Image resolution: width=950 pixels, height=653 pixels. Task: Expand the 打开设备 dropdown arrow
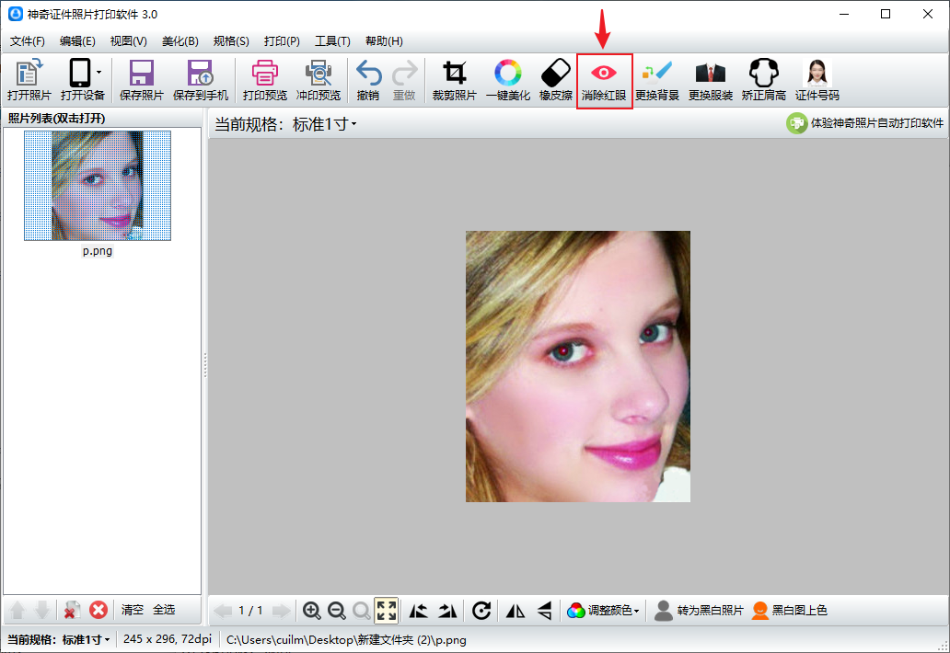pos(99,73)
